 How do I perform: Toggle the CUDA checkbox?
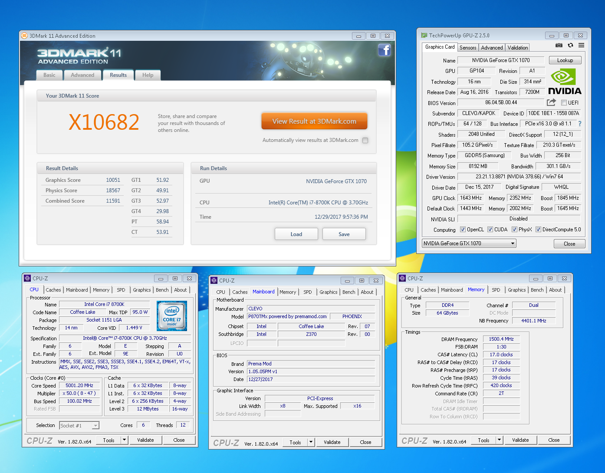pyautogui.click(x=490, y=230)
